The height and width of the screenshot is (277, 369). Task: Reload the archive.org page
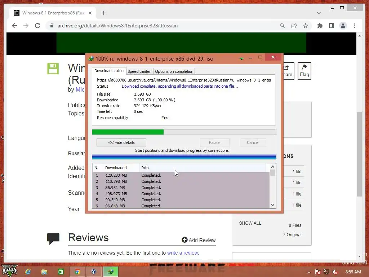37,26
